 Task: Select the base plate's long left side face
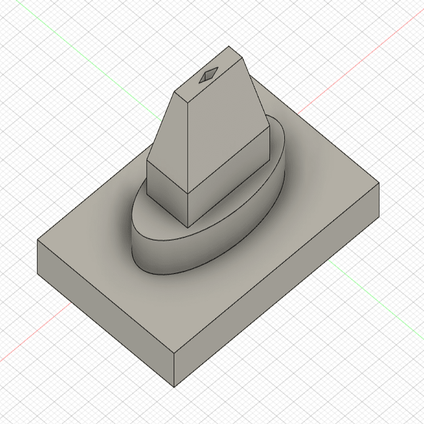(x=105, y=313)
